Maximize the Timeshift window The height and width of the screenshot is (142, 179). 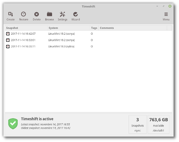pyautogui.click(x=164, y=6)
